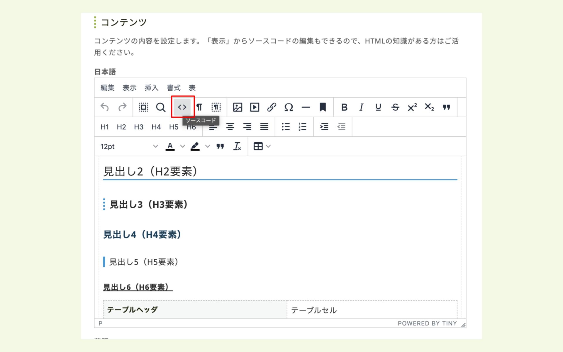Click the clear formatting icon
563x352 pixels.
pos(237,146)
